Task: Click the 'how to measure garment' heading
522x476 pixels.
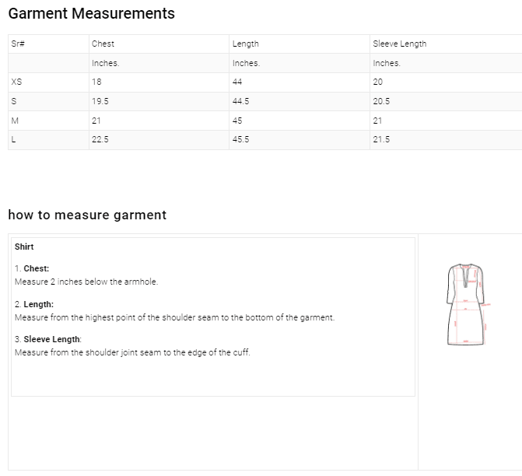Action: [x=87, y=215]
